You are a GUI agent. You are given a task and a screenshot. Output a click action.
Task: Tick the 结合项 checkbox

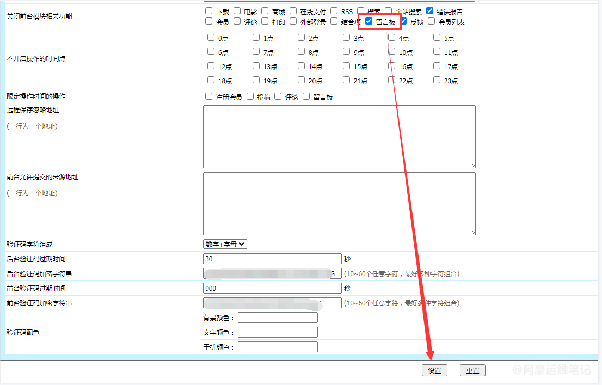(x=334, y=21)
